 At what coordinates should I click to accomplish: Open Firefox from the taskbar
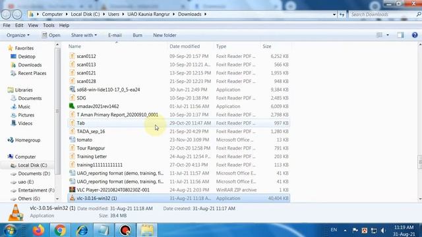38,230
